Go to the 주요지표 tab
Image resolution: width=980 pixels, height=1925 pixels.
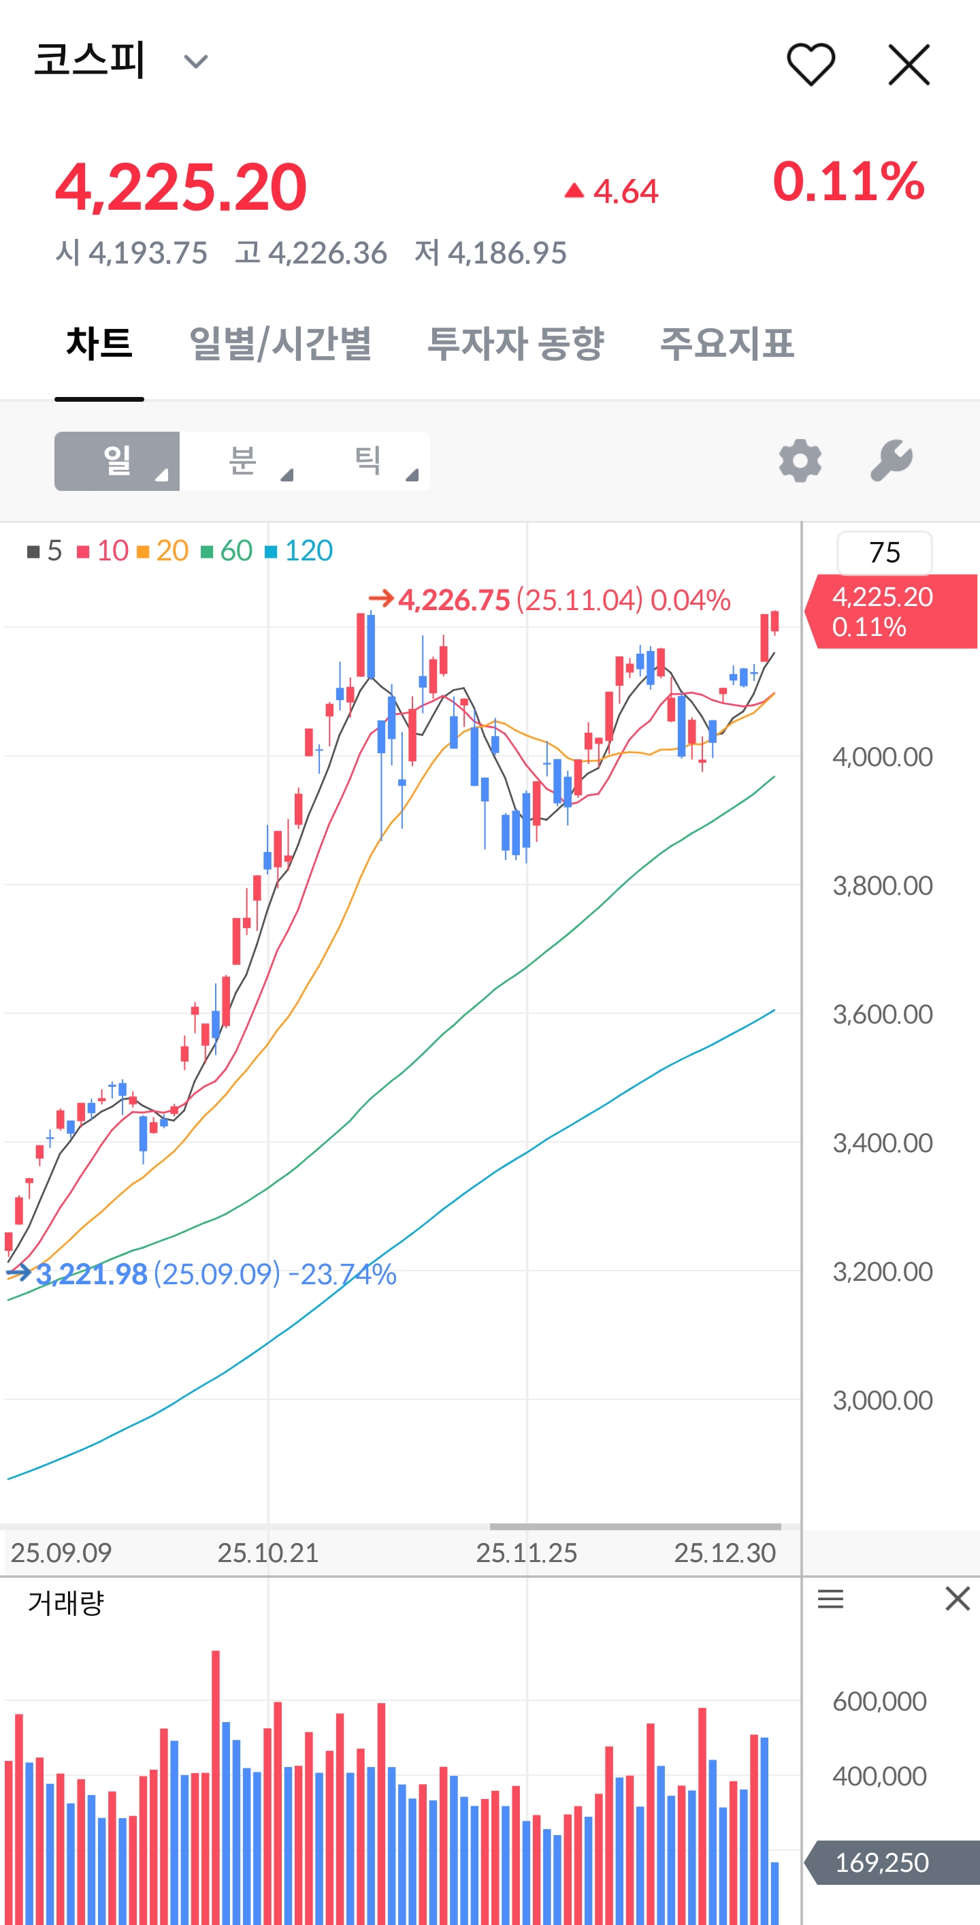[x=727, y=345]
